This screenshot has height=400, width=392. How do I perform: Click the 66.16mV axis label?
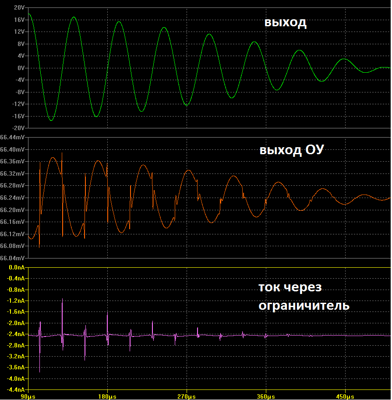tap(13, 222)
